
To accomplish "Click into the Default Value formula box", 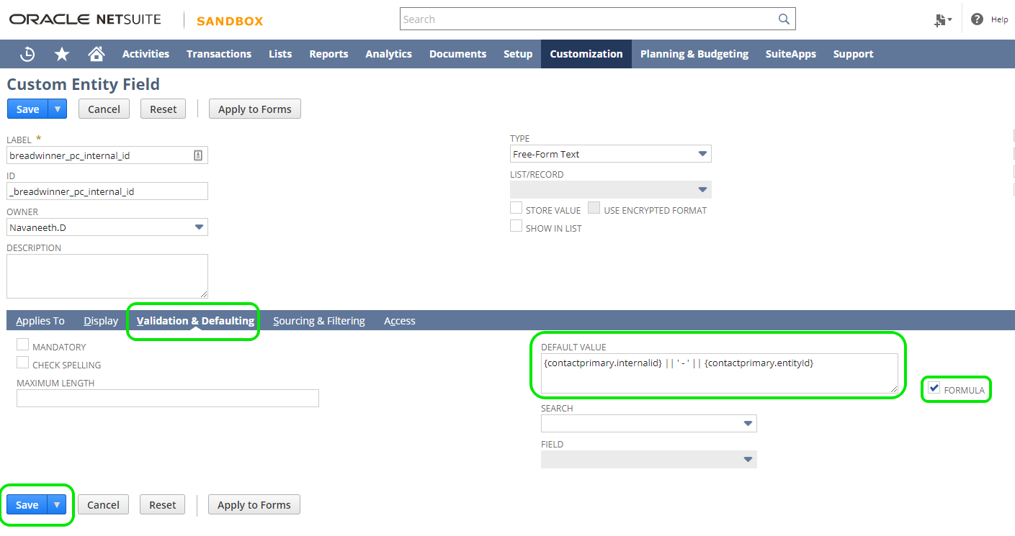I will [720, 373].
